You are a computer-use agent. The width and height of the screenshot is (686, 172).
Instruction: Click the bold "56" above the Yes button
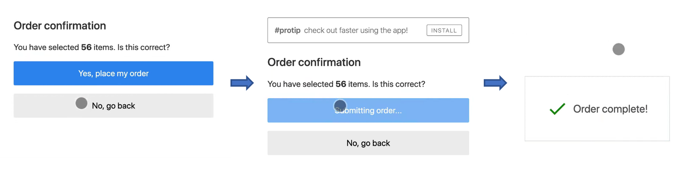[86, 47]
